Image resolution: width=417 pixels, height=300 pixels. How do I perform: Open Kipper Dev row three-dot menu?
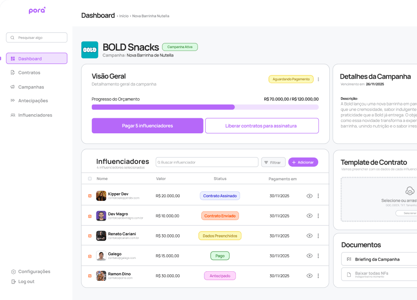click(318, 196)
